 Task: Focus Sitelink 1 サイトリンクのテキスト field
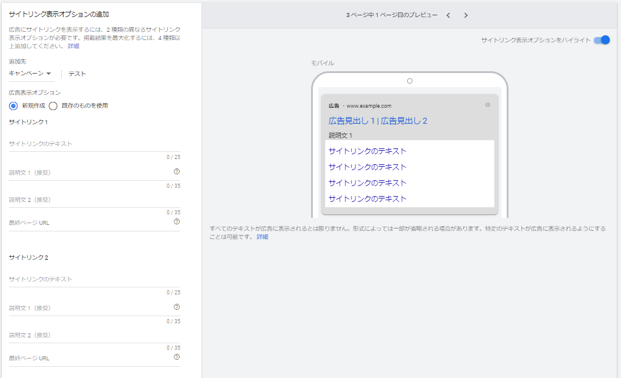coord(94,144)
